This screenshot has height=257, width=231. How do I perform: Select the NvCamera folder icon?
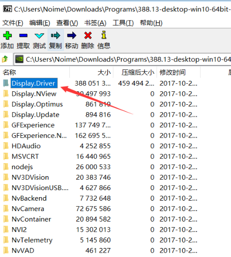pos(6,209)
